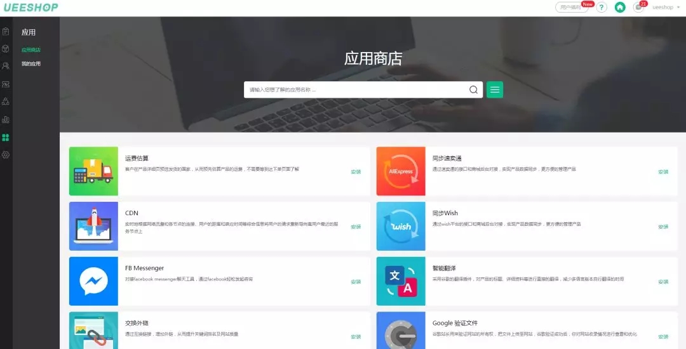Open the products box icon in sidebar
The image size is (686, 349).
[6, 48]
